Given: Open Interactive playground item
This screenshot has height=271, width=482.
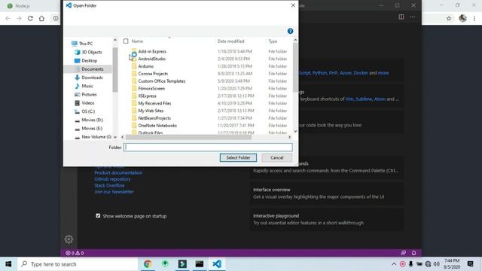Looking at the screenshot, I should 327,219.
